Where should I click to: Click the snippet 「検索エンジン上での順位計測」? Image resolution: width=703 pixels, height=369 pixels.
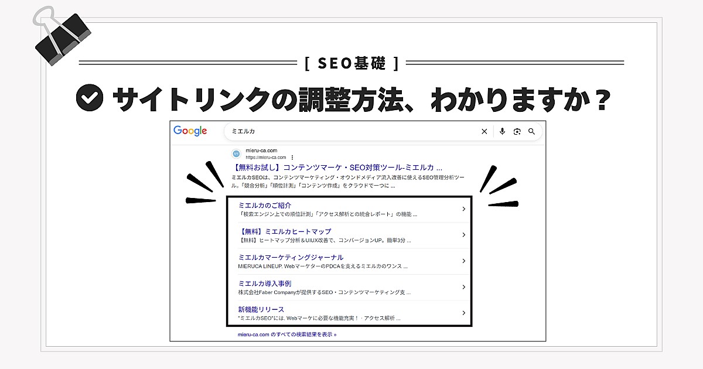tap(327, 214)
